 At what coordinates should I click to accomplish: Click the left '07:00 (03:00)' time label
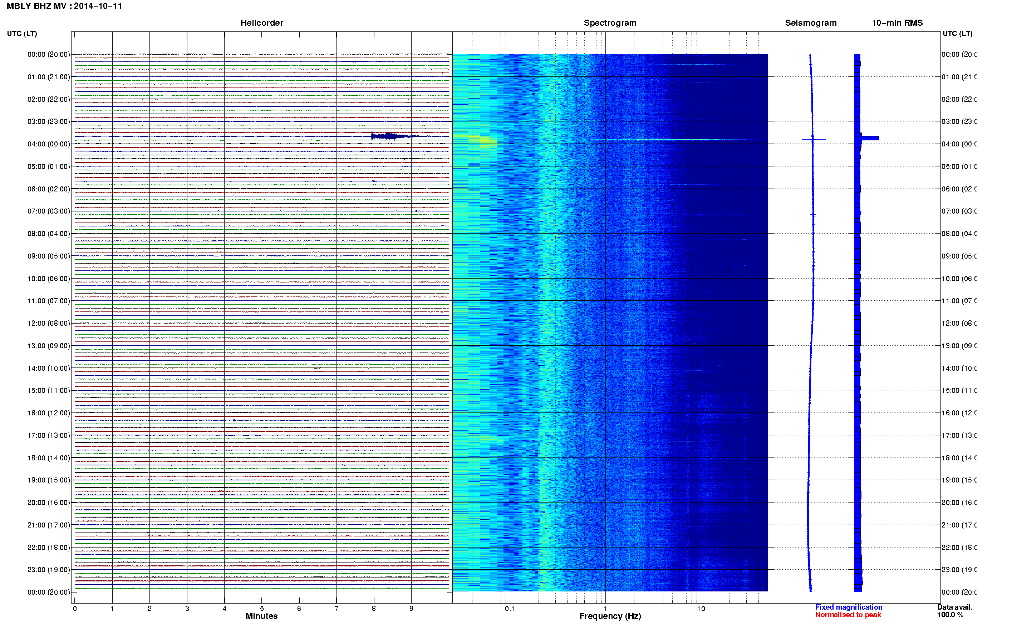(x=49, y=211)
